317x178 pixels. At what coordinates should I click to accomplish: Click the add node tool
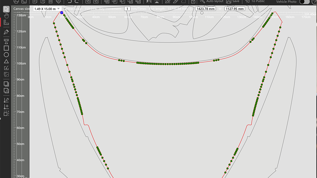pyautogui.click(x=6, y=107)
